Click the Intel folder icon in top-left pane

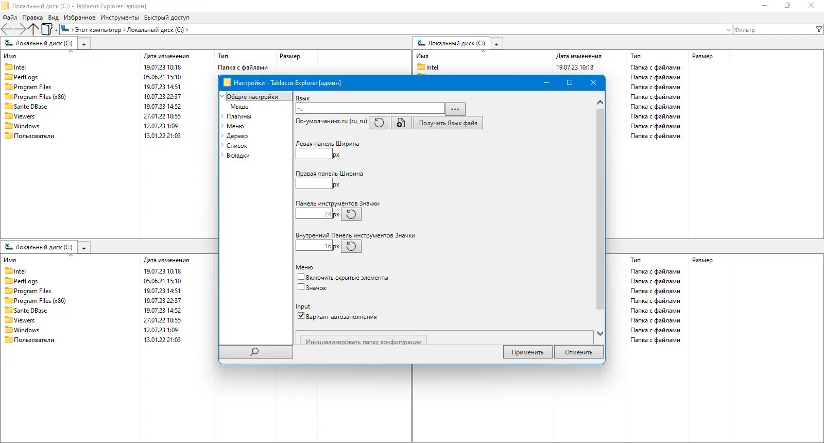[x=9, y=67]
